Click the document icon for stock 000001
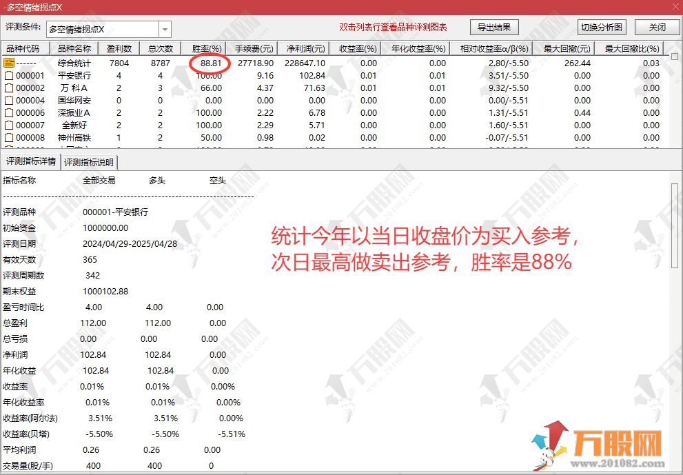683x475 pixels. [x=9, y=75]
